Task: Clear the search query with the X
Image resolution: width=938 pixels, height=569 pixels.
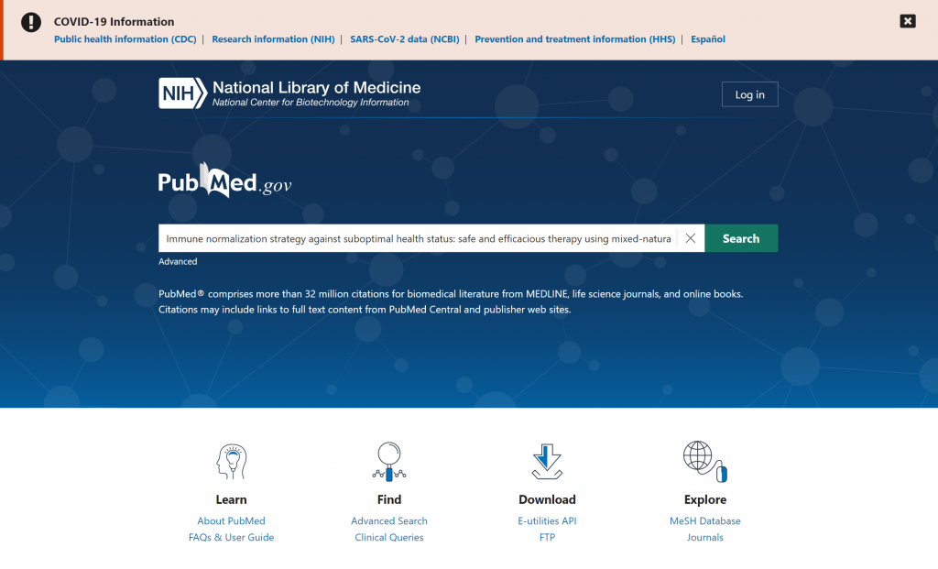Action: [691, 238]
